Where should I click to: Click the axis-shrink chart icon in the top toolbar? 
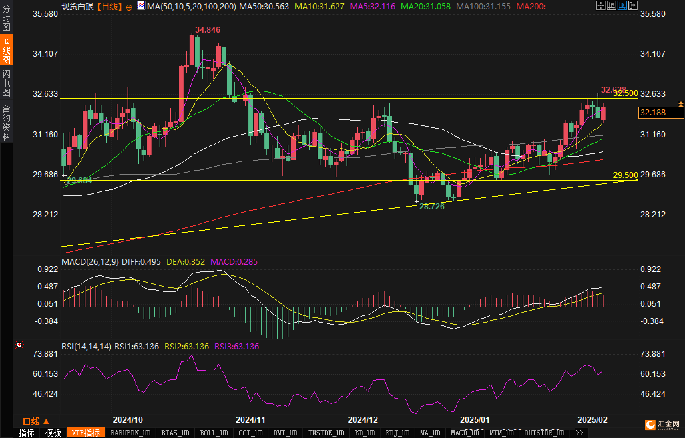coord(611,5)
